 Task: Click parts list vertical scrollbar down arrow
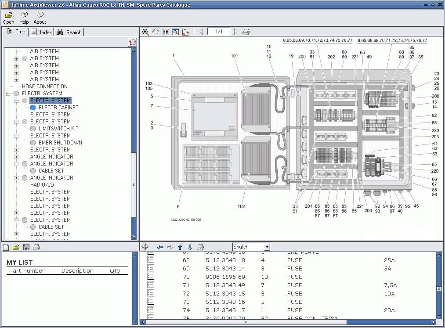439,317
